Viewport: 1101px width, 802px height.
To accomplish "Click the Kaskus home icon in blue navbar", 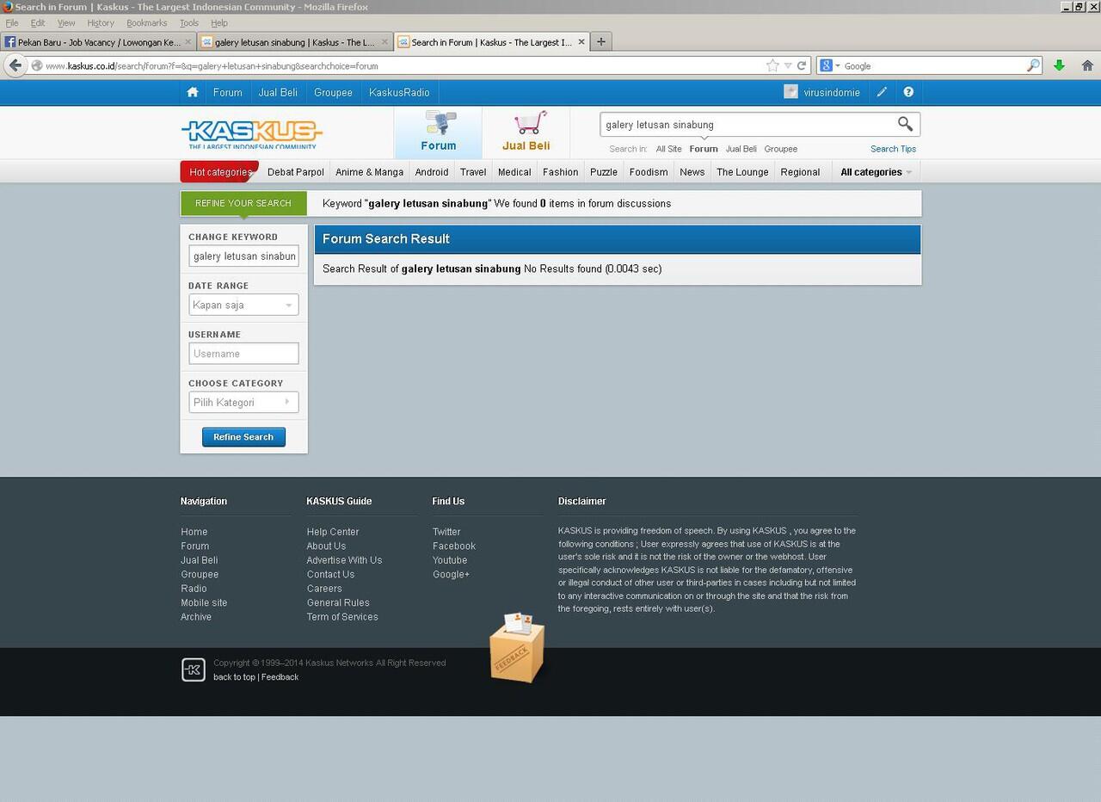I will point(193,92).
